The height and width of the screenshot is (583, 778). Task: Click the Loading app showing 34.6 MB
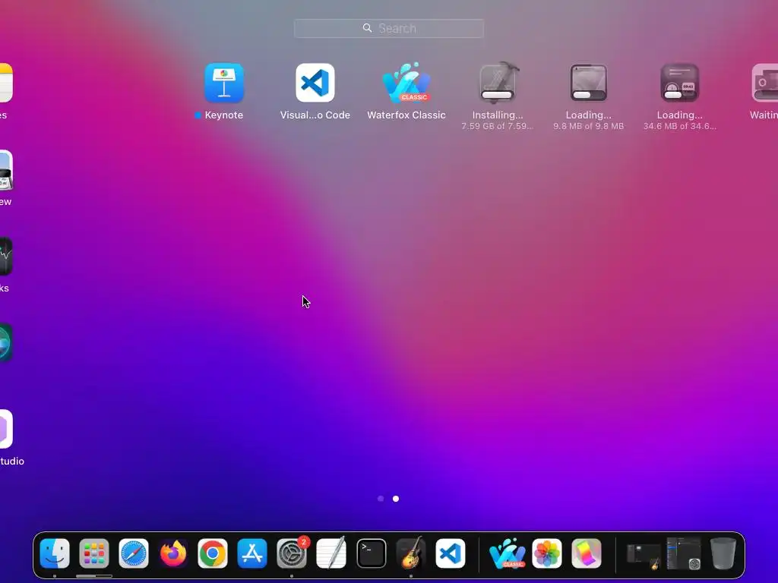click(x=680, y=83)
